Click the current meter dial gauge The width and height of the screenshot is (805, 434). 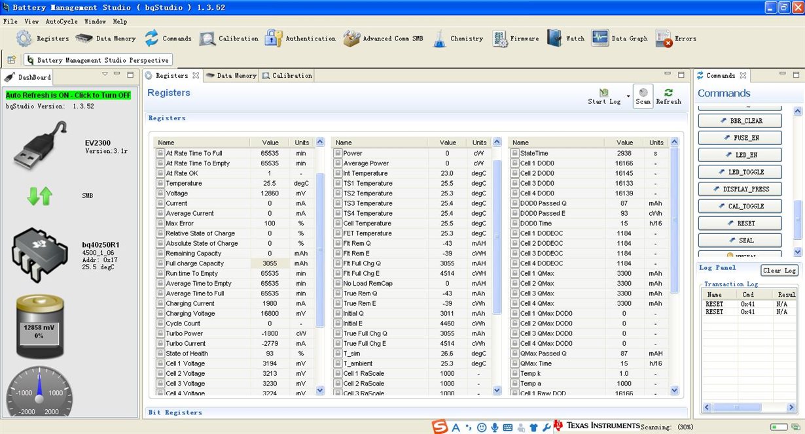pyautogui.click(x=39, y=392)
